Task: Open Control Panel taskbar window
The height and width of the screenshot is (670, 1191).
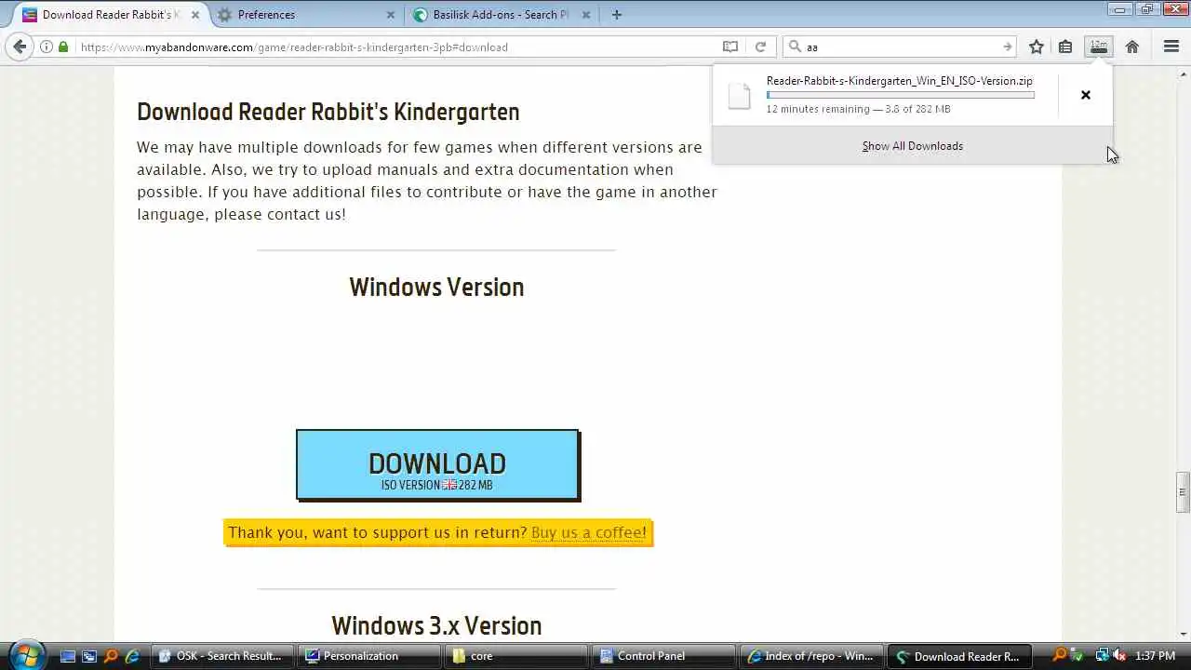Action: (662, 656)
